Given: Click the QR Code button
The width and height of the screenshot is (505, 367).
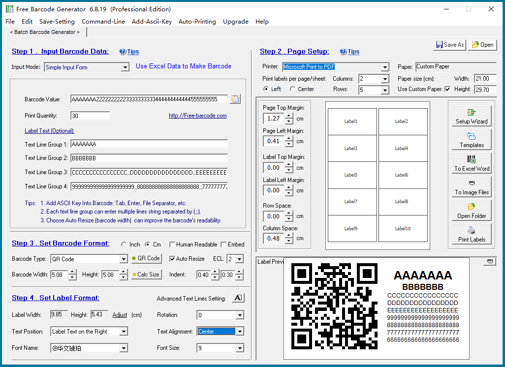Looking at the screenshot, I should pyautogui.click(x=146, y=258).
